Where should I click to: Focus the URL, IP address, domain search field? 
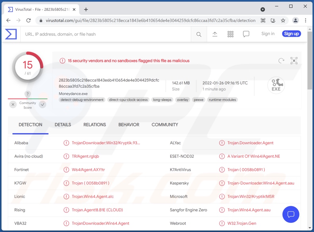tap(106, 34)
